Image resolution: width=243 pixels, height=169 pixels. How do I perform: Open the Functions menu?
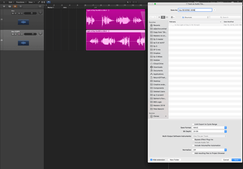pos(21,2)
